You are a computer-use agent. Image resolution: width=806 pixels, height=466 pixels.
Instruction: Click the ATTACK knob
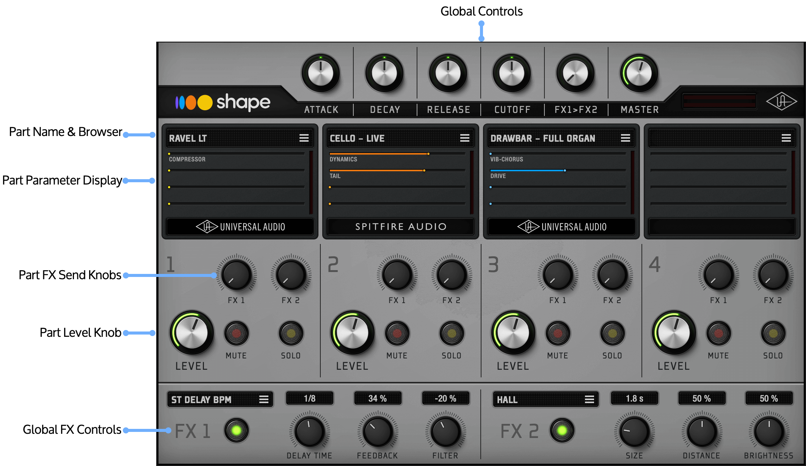point(321,73)
